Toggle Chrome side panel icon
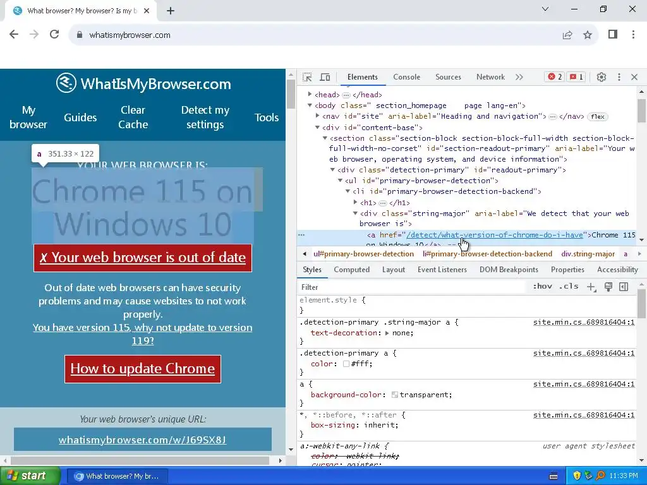Viewport: 647px width, 485px height. click(x=613, y=35)
